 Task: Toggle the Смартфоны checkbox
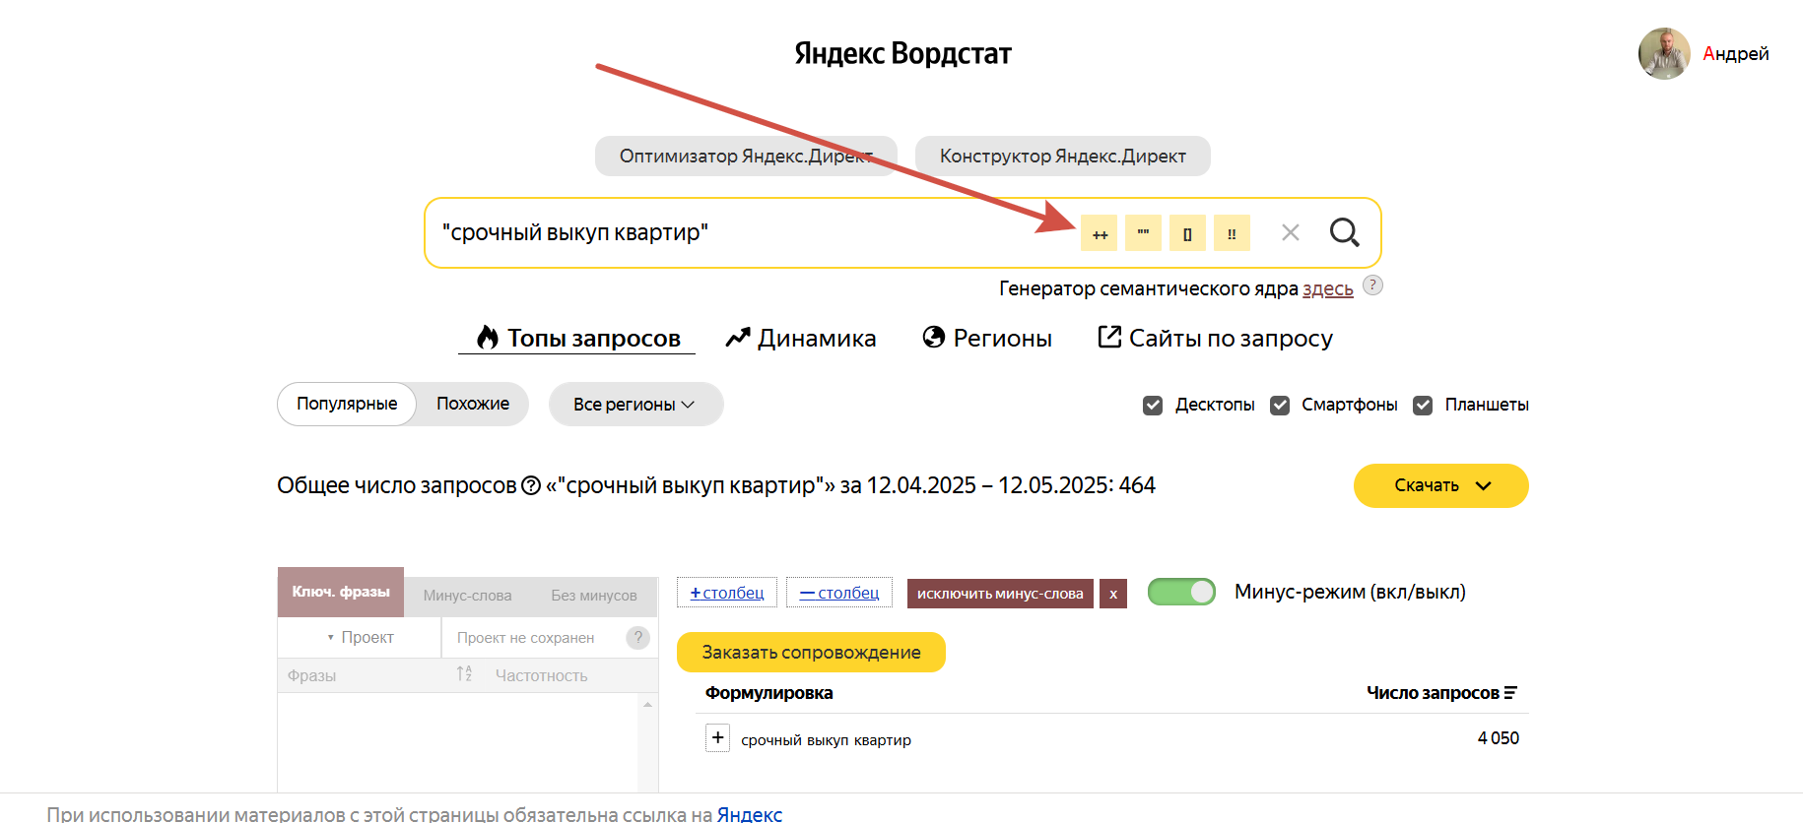point(1280,405)
